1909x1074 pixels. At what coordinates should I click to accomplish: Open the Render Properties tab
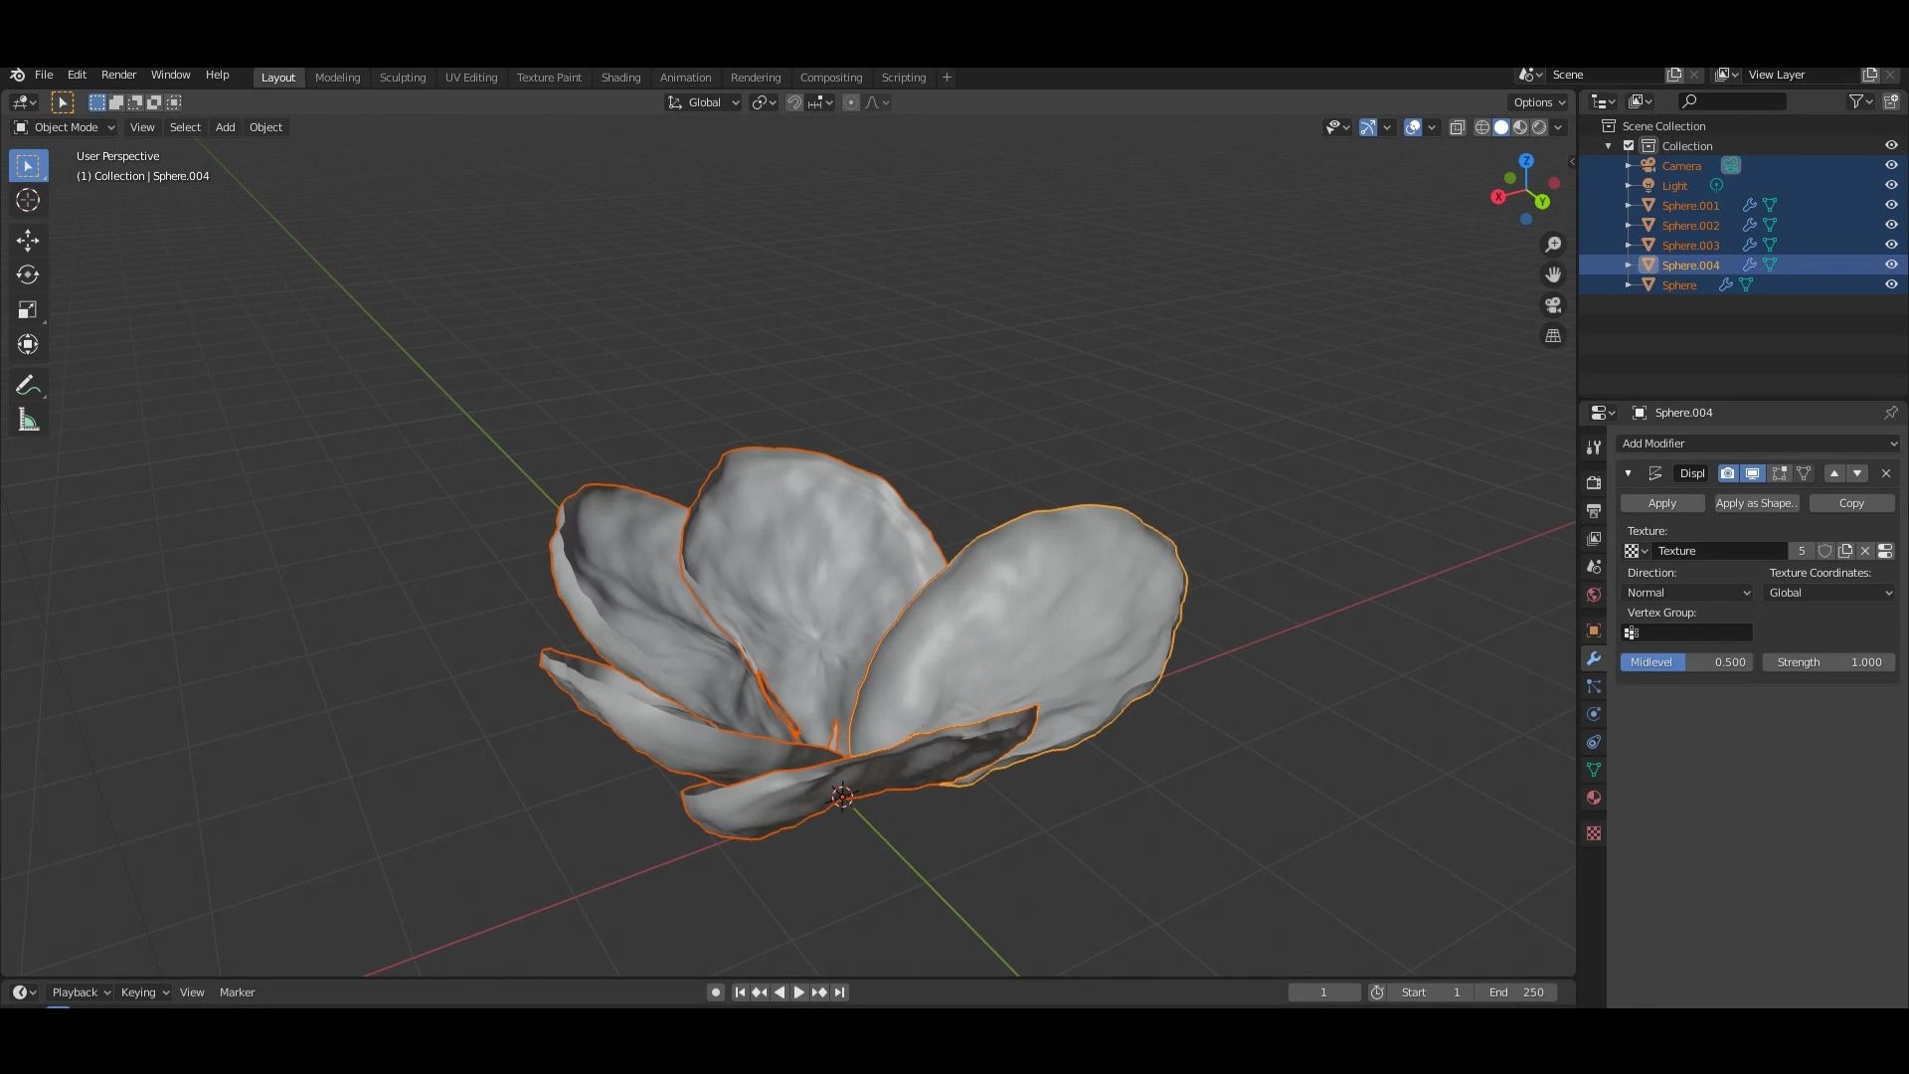pyautogui.click(x=1593, y=482)
